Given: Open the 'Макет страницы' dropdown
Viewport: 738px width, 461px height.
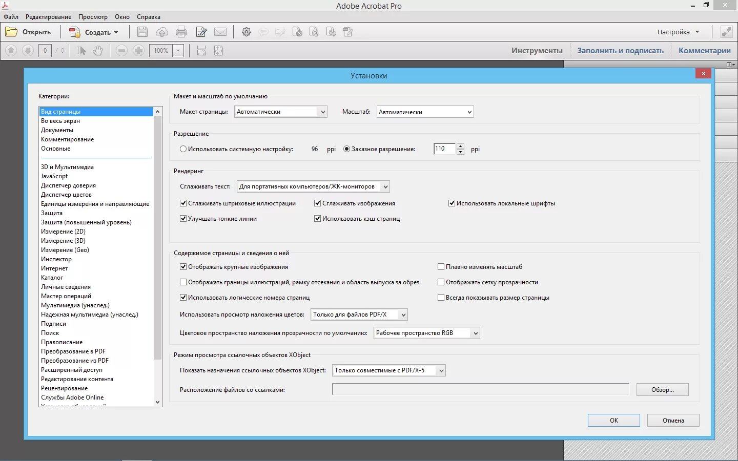Looking at the screenshot, I should coord(281,112).
